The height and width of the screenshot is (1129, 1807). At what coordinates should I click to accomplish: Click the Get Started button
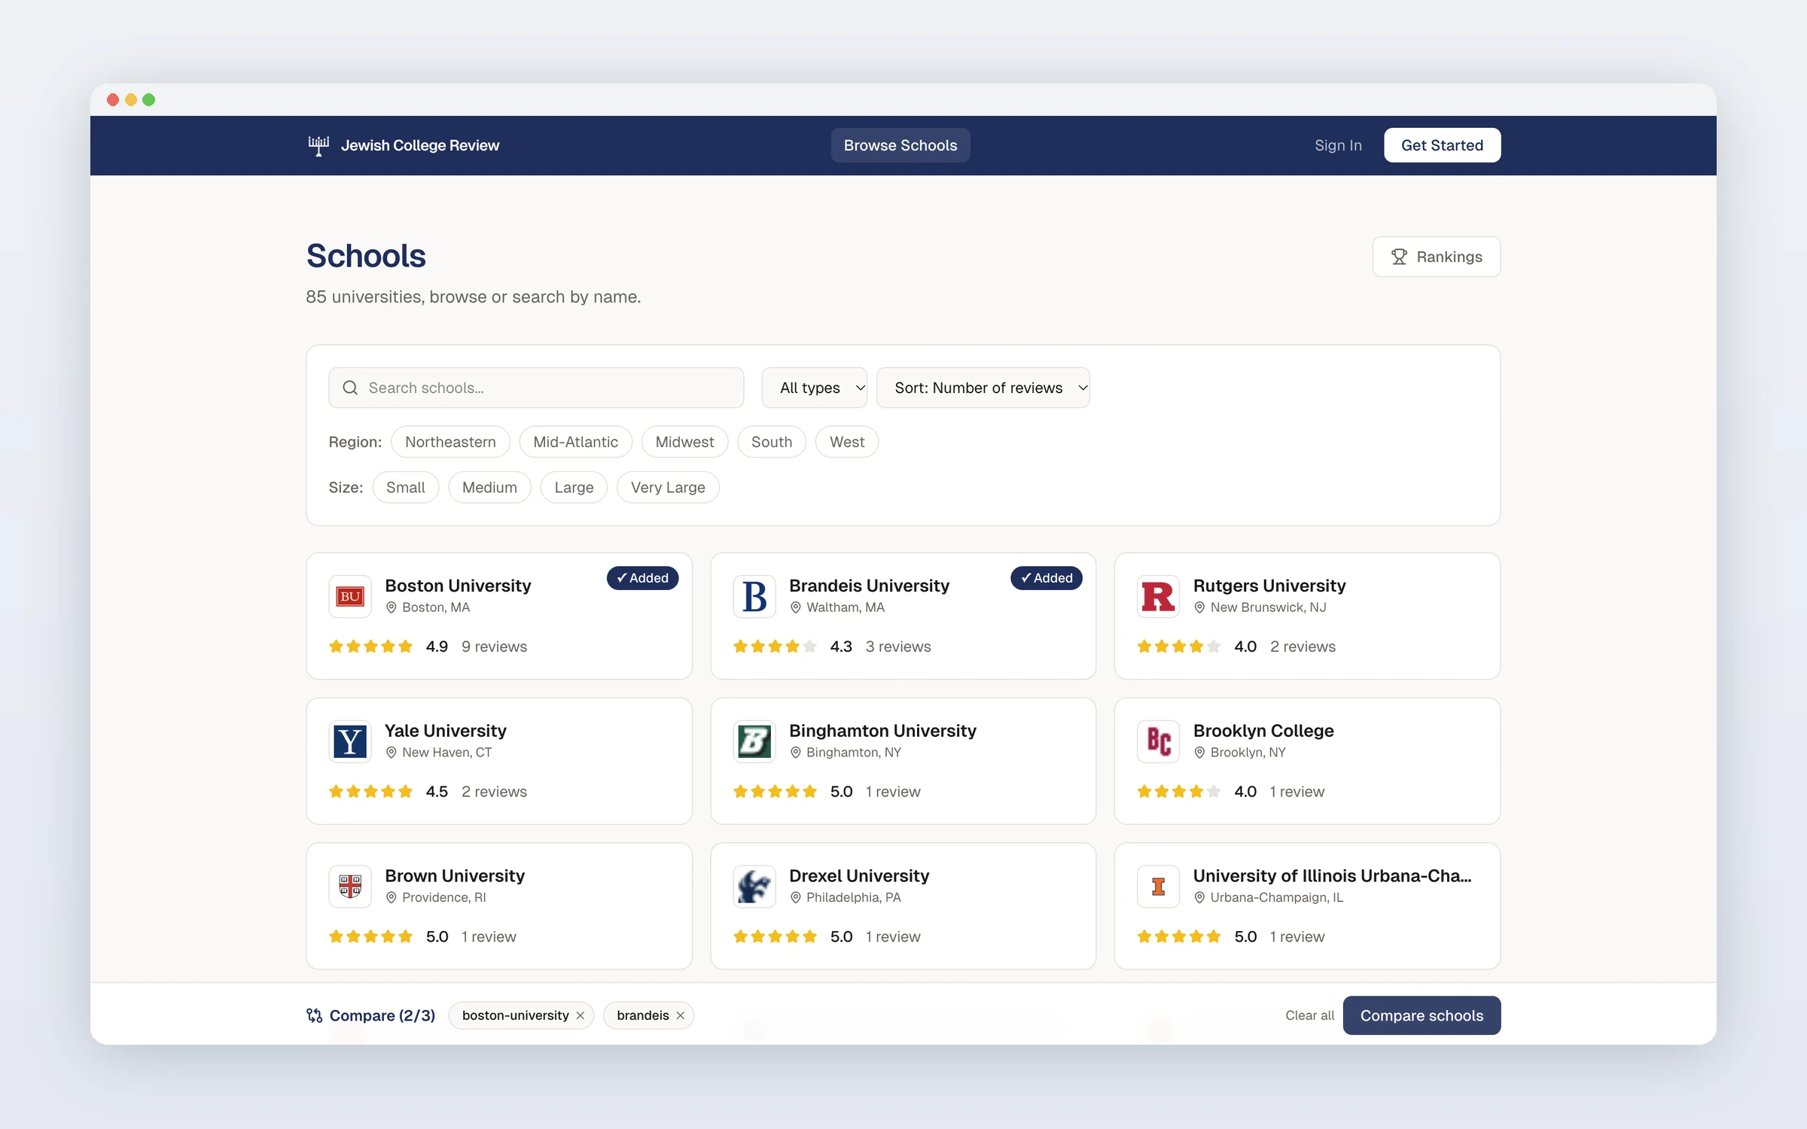1442,145
